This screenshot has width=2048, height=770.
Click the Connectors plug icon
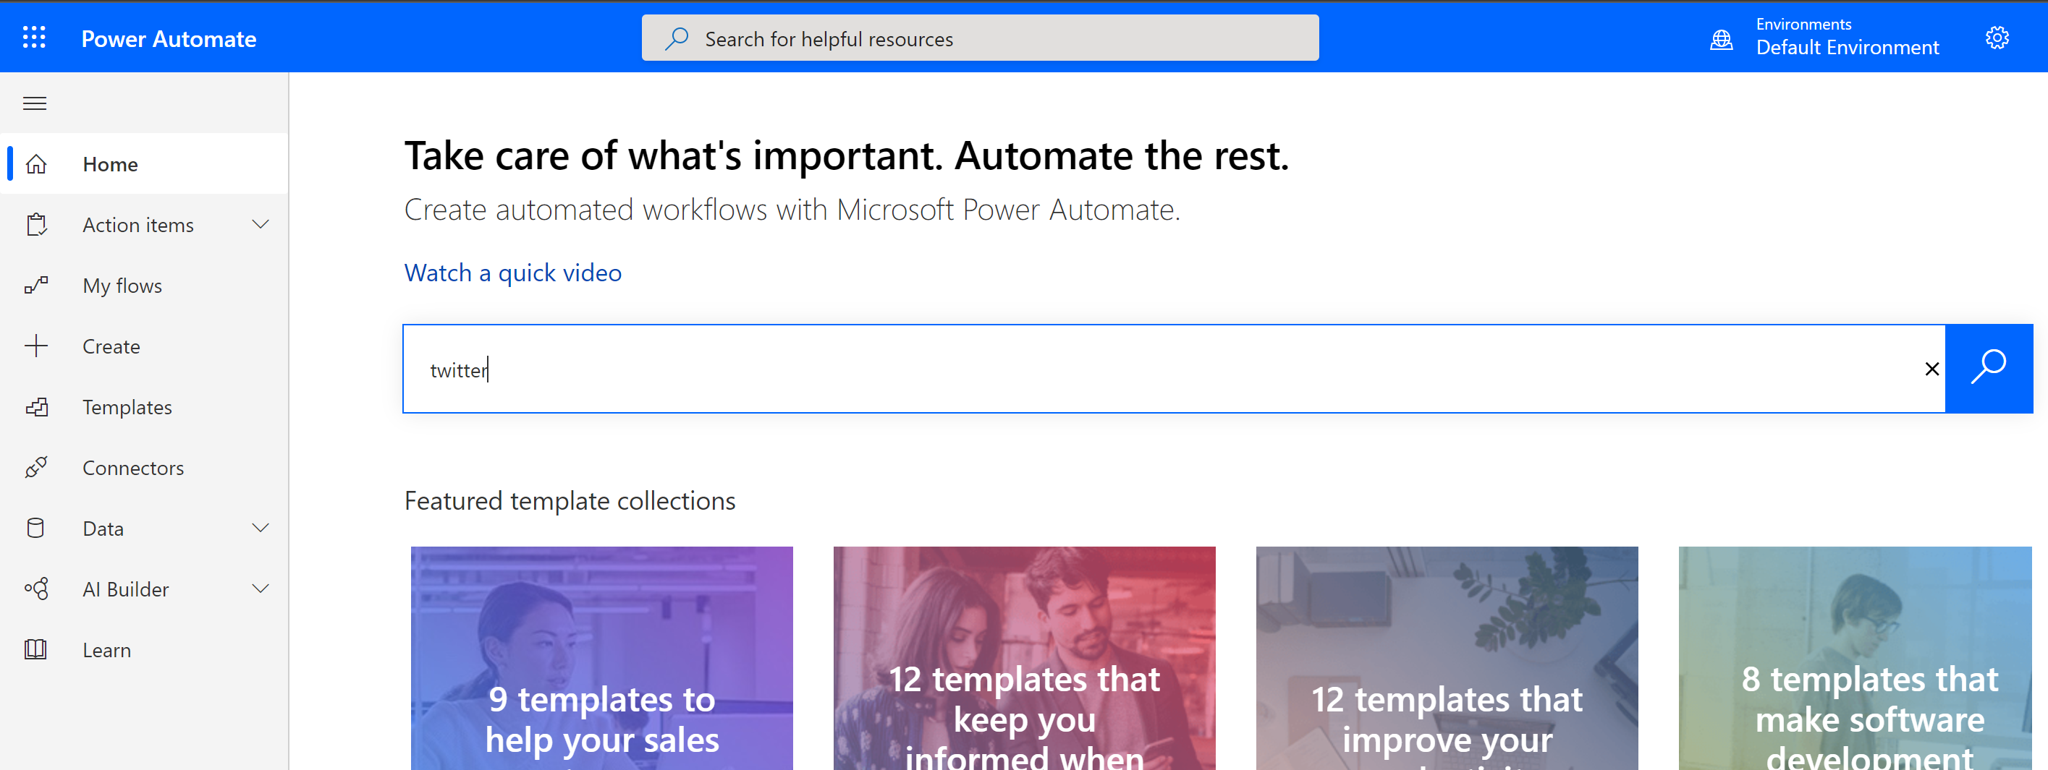click(x=37, y=467)
